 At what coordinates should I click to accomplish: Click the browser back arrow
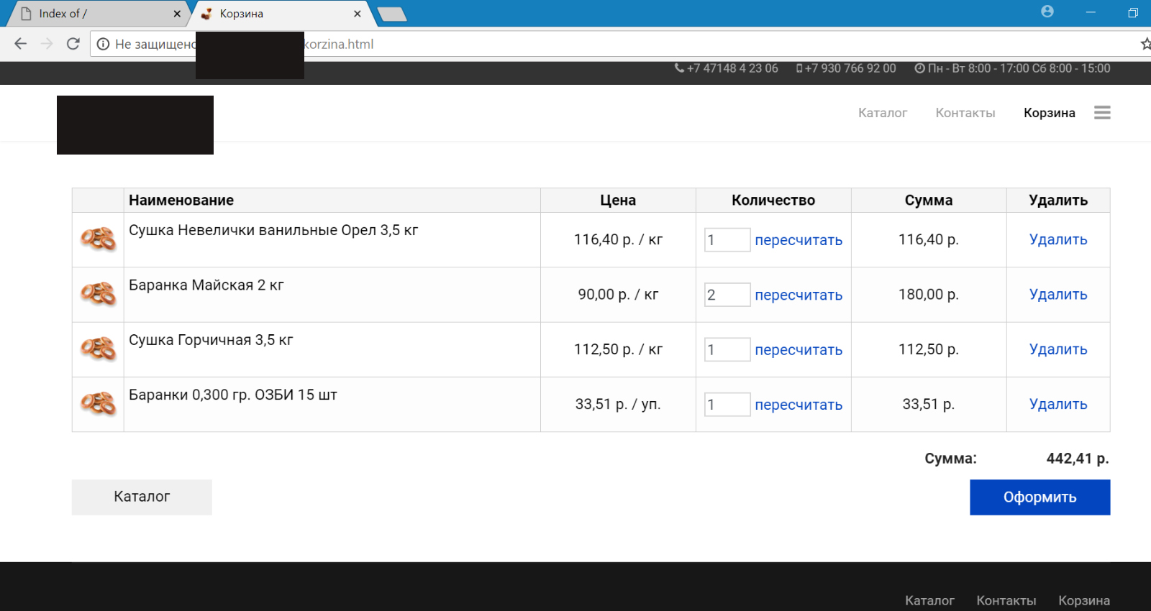20,44
